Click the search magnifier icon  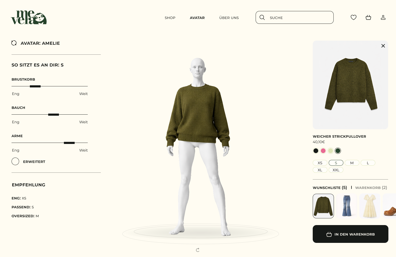coord(262,17)
